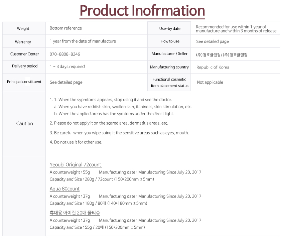Click 'See detailed page' beside Principal constituent
This screenshot has width=284, height=240.
coord(66,83)
